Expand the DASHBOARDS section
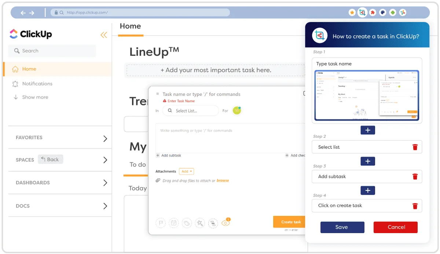The width and height of the screenshot is (440, 254). 105,183
